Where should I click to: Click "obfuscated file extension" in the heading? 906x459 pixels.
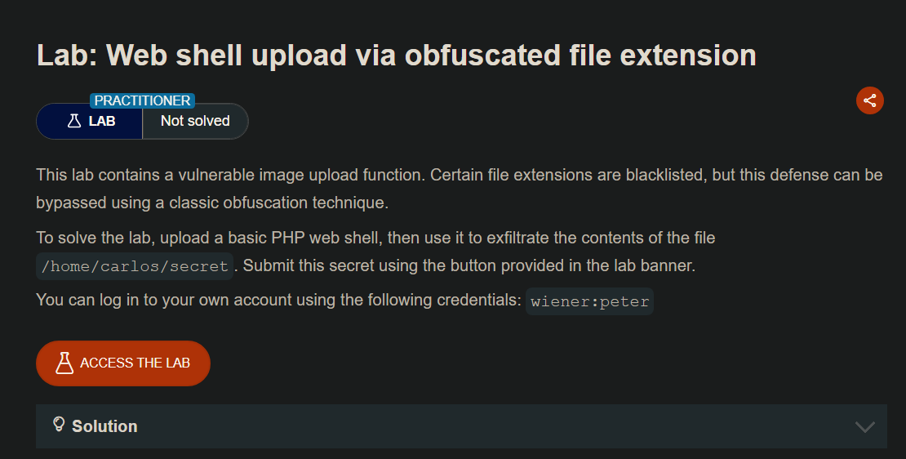tap(580, 55)
